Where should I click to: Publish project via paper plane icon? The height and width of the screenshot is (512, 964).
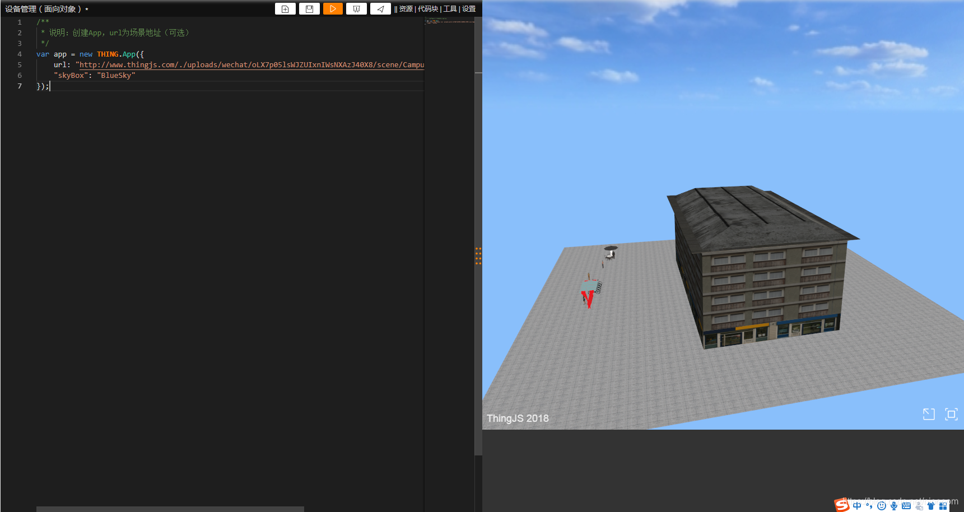click(x=380, y=9)
